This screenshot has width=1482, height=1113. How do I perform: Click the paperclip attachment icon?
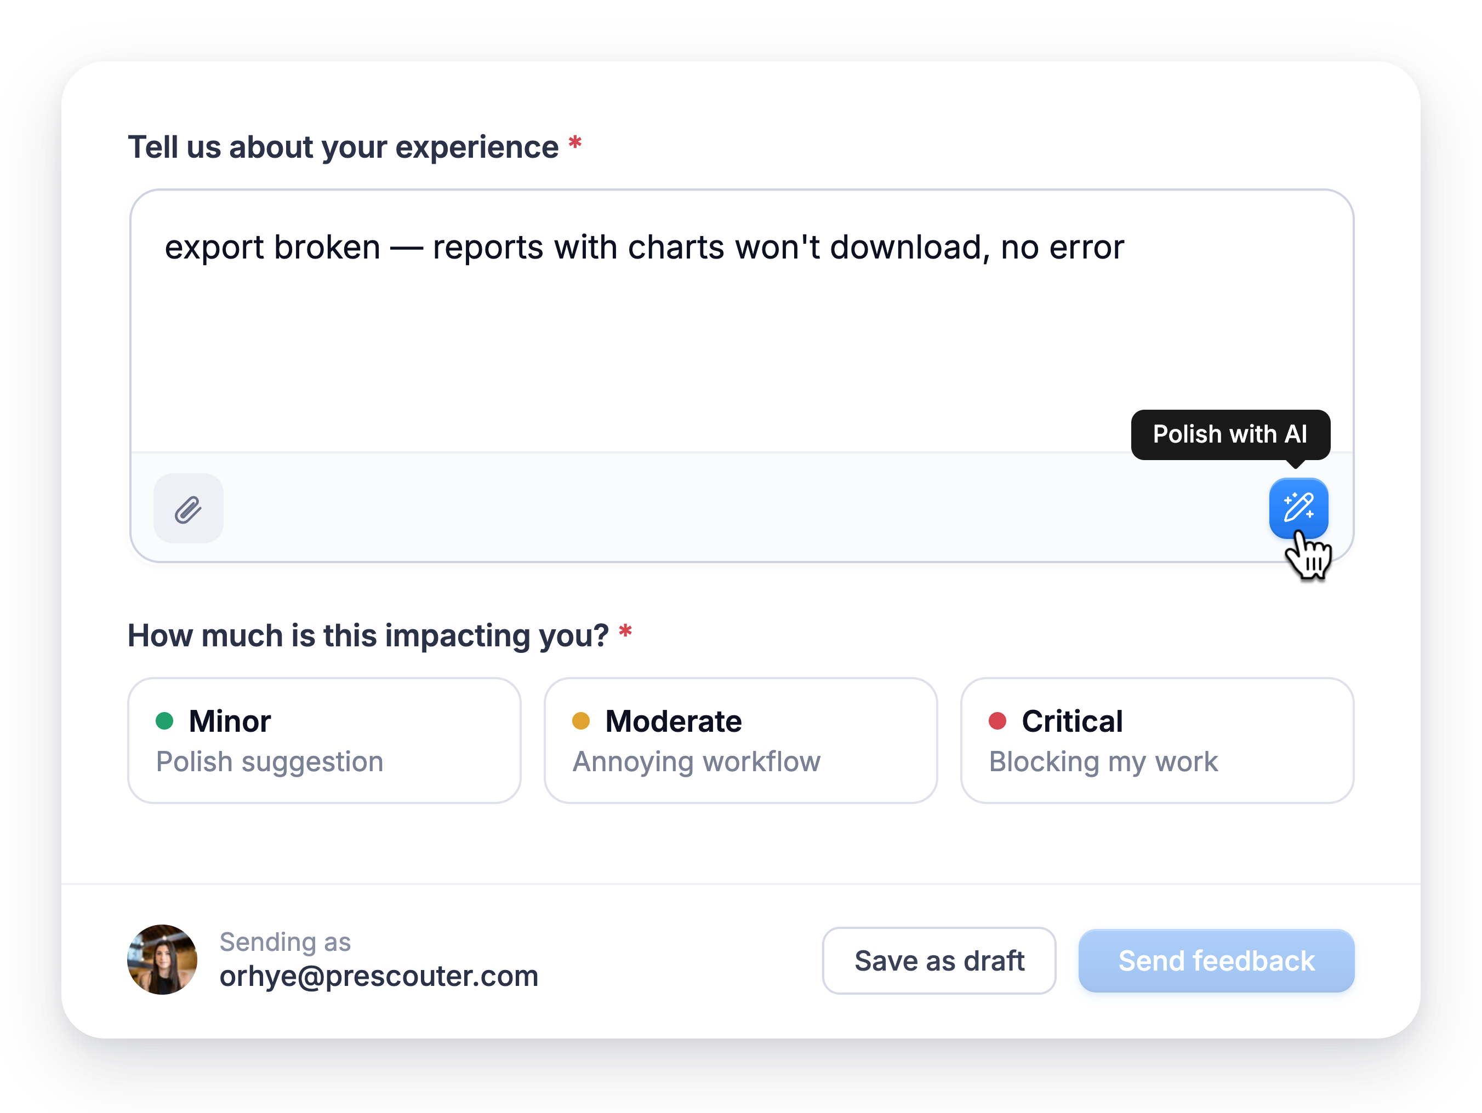coord(189,508)
